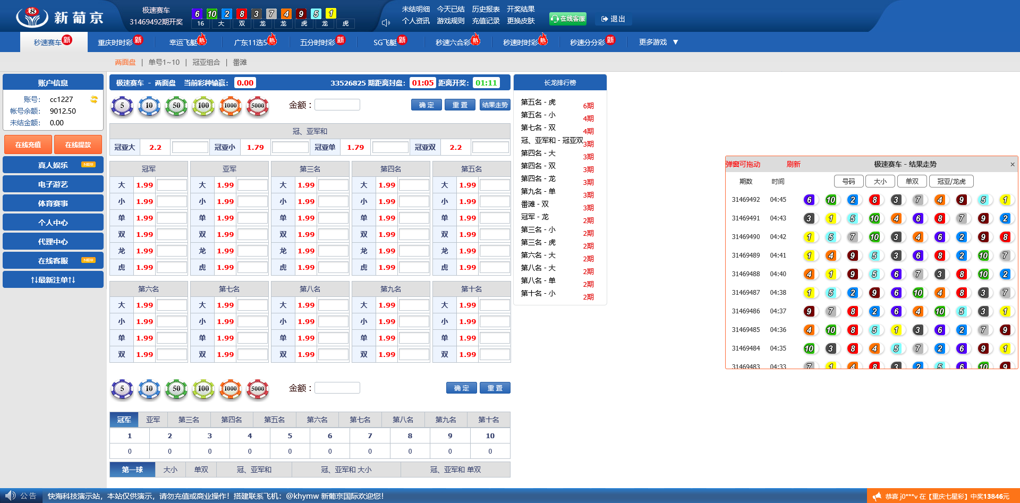Click the 在线充值 button
Viewport: 1020px width, 503px height.
28,144
